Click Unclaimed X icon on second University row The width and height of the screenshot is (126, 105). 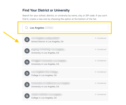tap(95, 61)
